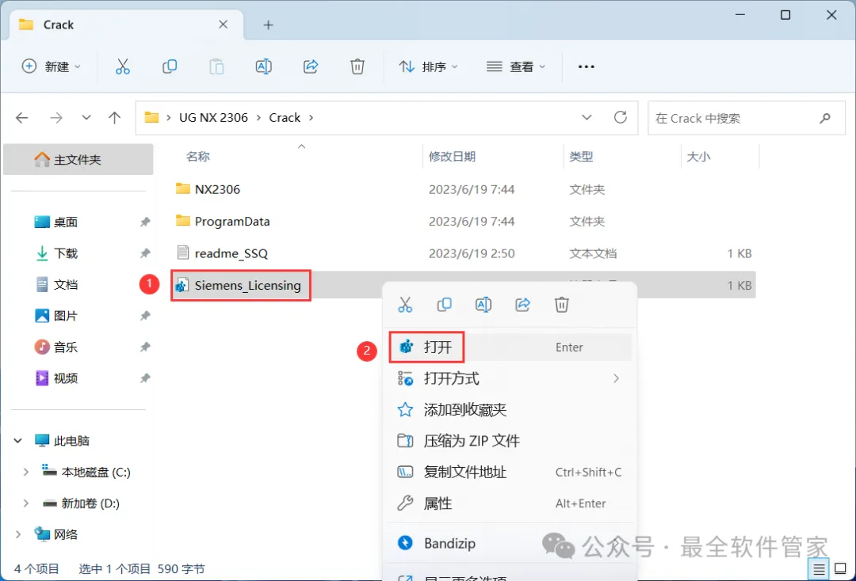The image size is (856, 581).
Task: Collapse the 此电脑 tree node
Action: [18, 440]
